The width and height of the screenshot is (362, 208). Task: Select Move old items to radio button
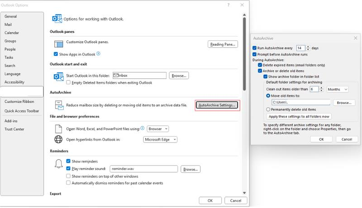click(x=268, y=95)
